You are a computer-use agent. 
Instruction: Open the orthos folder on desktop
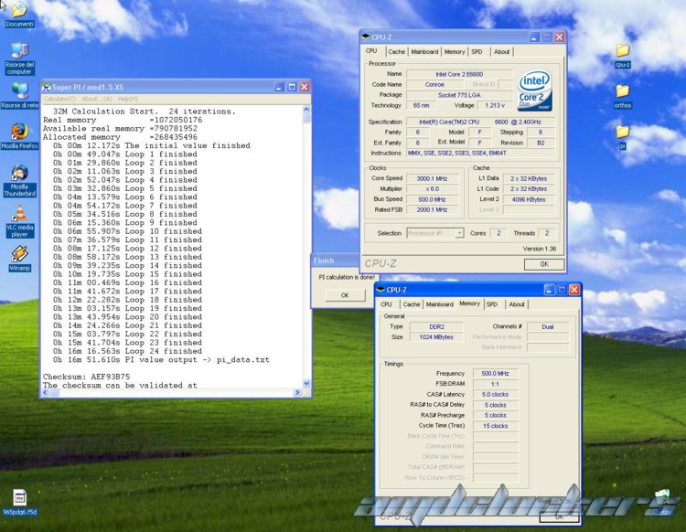pos(622,91)
